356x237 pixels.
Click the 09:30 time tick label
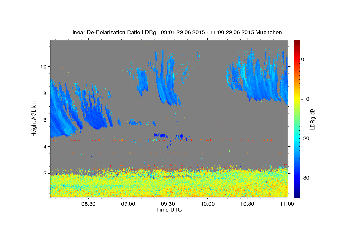click(x=168, y=204)
